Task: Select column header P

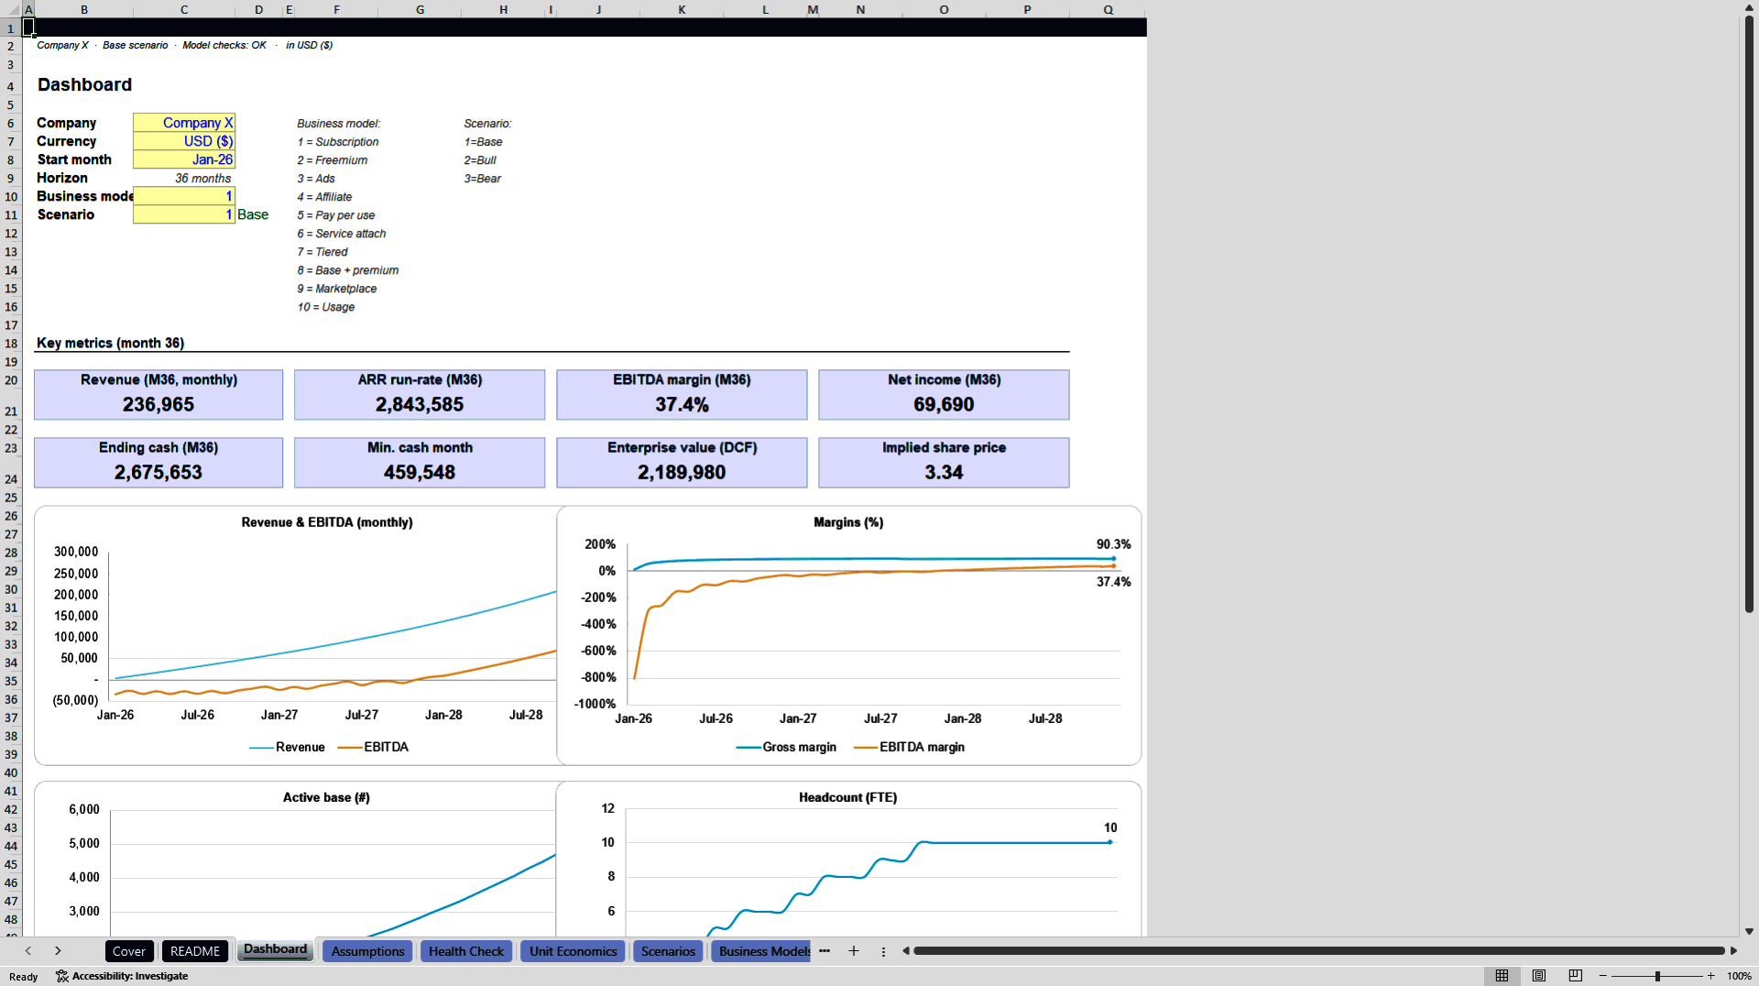Action: (1027, 9)
